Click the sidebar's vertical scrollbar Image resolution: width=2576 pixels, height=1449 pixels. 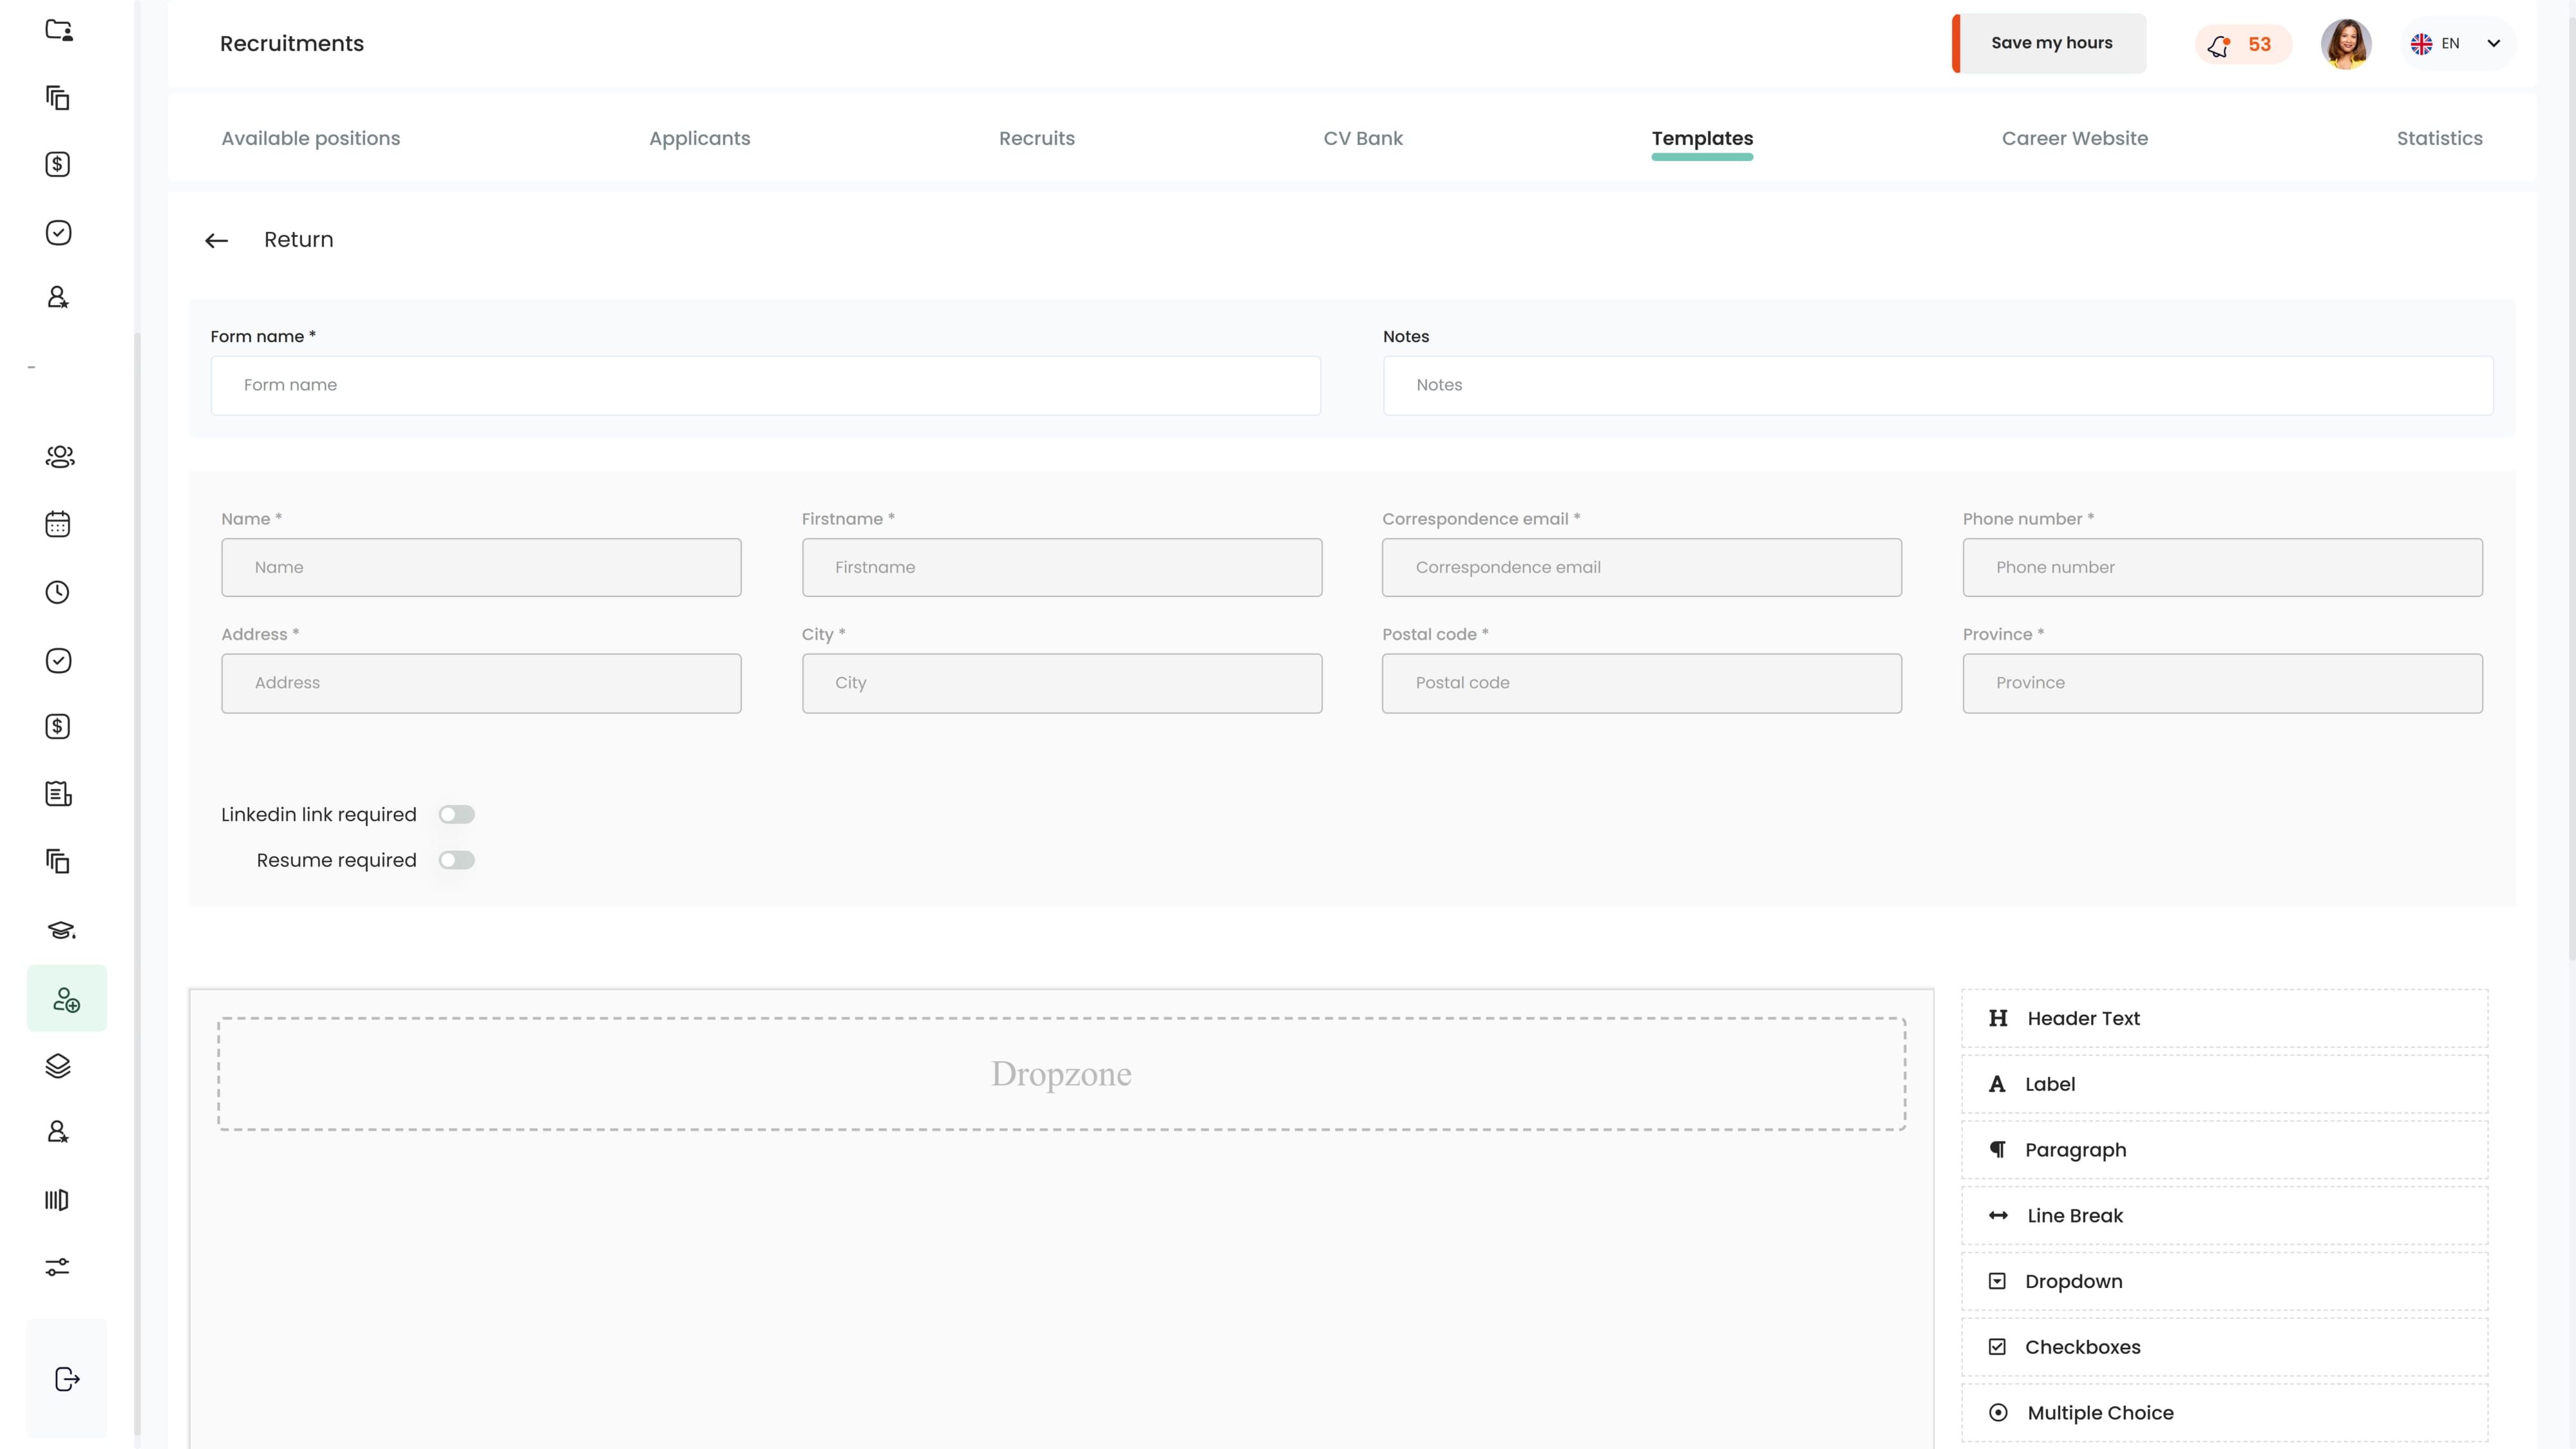point(137,885)
